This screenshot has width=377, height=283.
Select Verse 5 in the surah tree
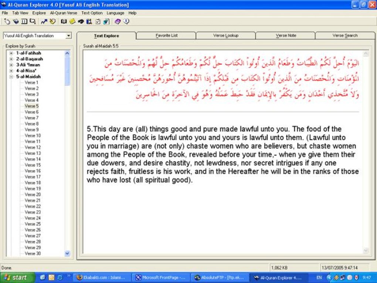(x=31, y=106)
